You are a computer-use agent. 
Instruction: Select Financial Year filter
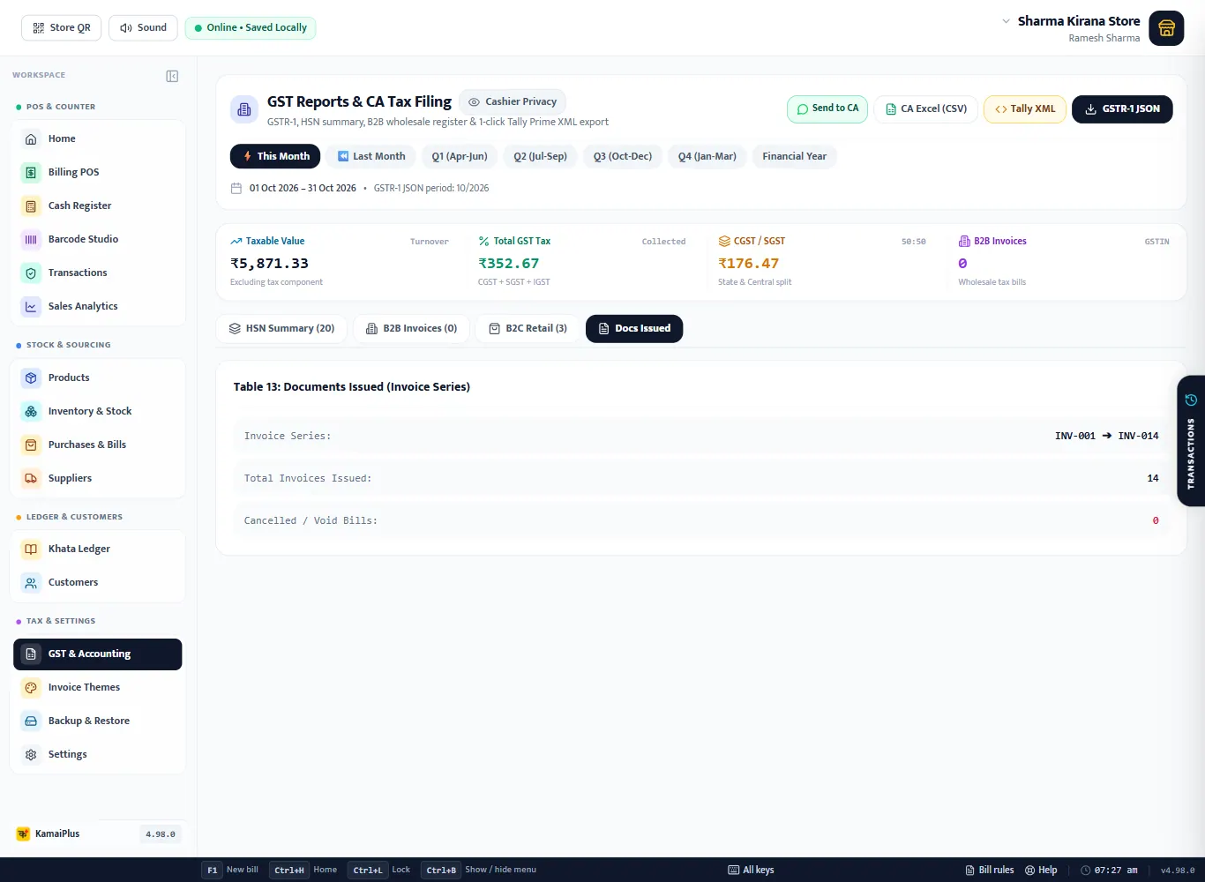tap(795, 156)
